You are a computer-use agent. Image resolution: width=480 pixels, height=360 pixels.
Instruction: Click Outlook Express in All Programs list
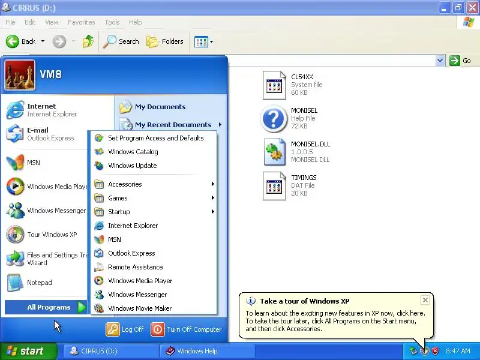(154, 253)
